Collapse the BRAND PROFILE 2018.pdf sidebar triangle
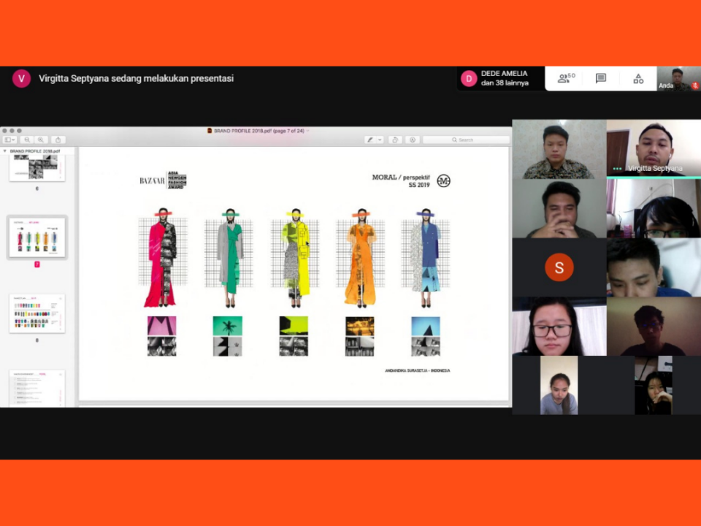The width and height of the screenshot is (701, 526). click(5, 151)
